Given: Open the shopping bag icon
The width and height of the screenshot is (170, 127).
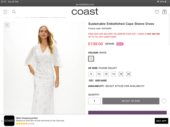Looking at the screenshot, I should coord(164,12).
